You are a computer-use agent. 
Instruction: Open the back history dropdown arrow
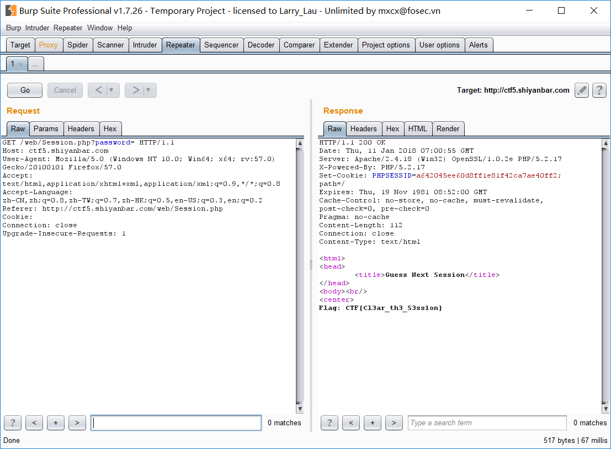point(111,90)
